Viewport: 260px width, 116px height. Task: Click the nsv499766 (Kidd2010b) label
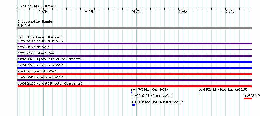click(x=36, y=53)
